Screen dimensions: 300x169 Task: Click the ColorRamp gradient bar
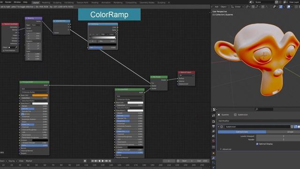click(103, 38)
